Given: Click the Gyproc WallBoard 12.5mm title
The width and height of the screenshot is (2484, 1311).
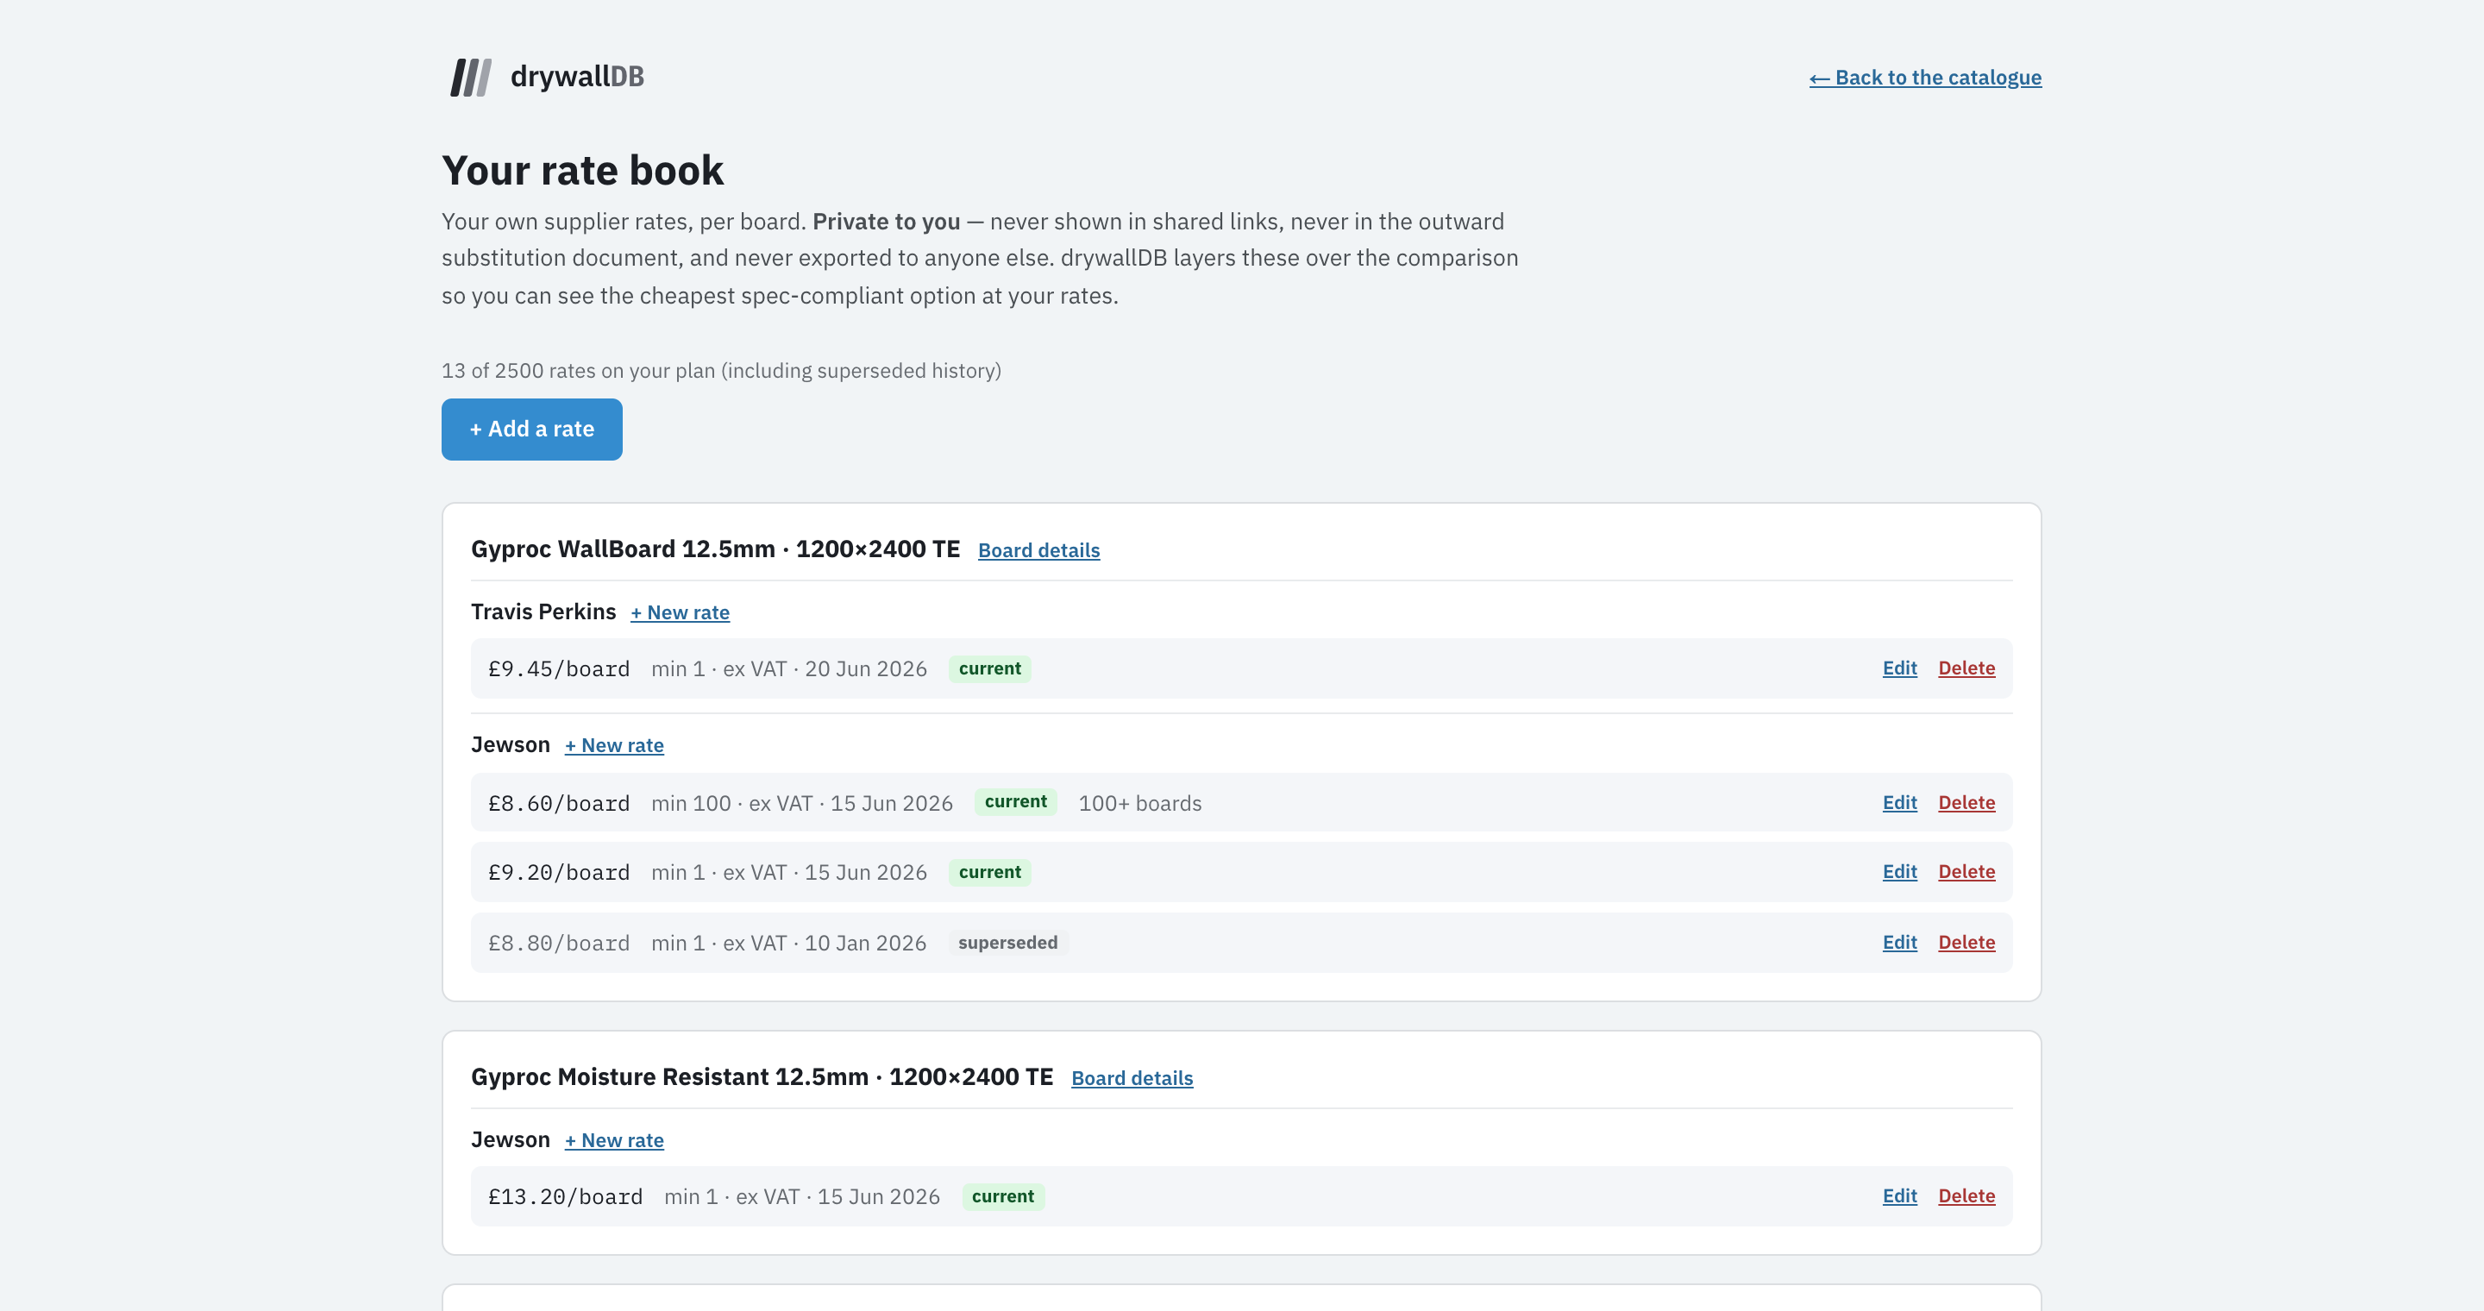Looking at the screenshot, I should (x=716, y=549).
